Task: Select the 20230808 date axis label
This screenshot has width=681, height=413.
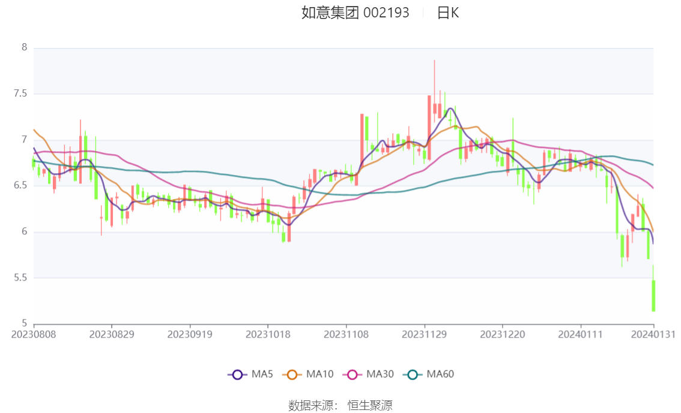Action: click(x=34, y=334)
